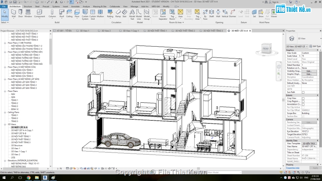Switch to the 3D NỘI THẤT TẦNG 1 view tab
The image size is (322, 181).
point(157,31)
